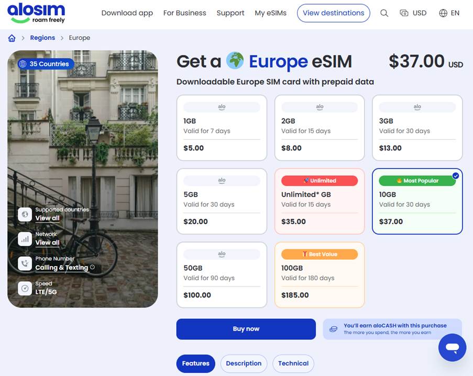The image size is (473, 376).
Task: Click the home breadcrumb icon
Action: click(12, 38)
